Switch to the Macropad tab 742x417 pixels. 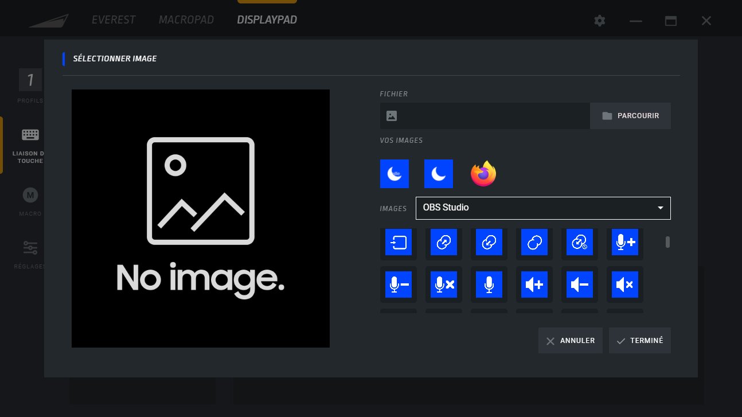(186, 20)
